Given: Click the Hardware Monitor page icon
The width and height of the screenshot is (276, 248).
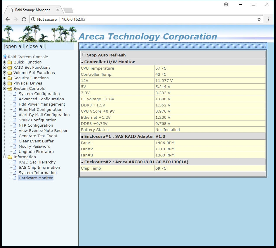Looking at the screenshot, I should tap(15, 178).
